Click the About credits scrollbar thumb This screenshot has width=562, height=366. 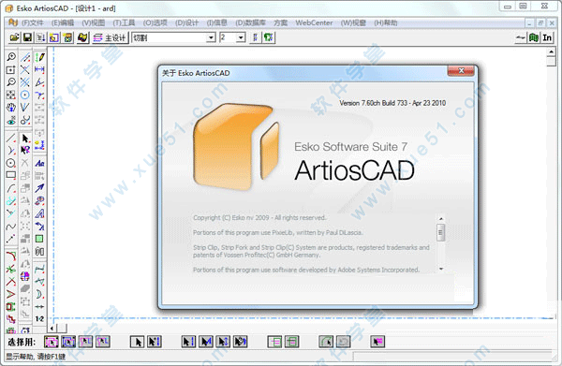tap(441, 233)
